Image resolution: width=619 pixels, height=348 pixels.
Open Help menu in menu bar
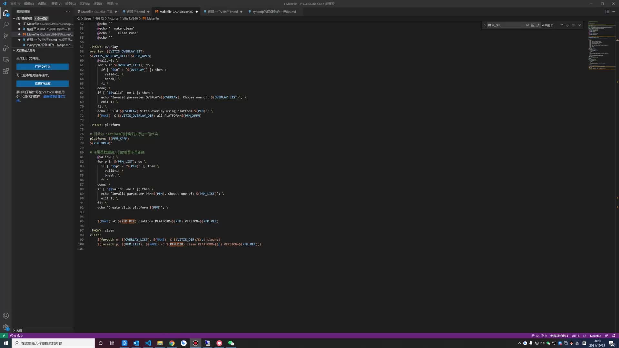[x=112, y=4]
